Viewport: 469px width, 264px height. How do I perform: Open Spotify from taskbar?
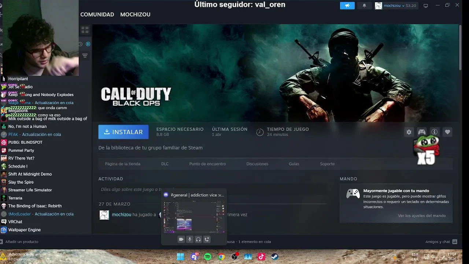tap(208, 257)
